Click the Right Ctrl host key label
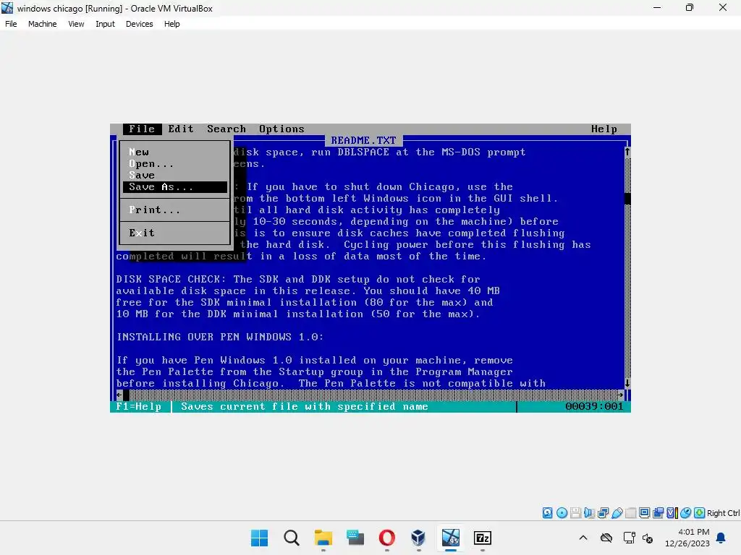Screen dimensions: 741x555 tap(724, 513)
